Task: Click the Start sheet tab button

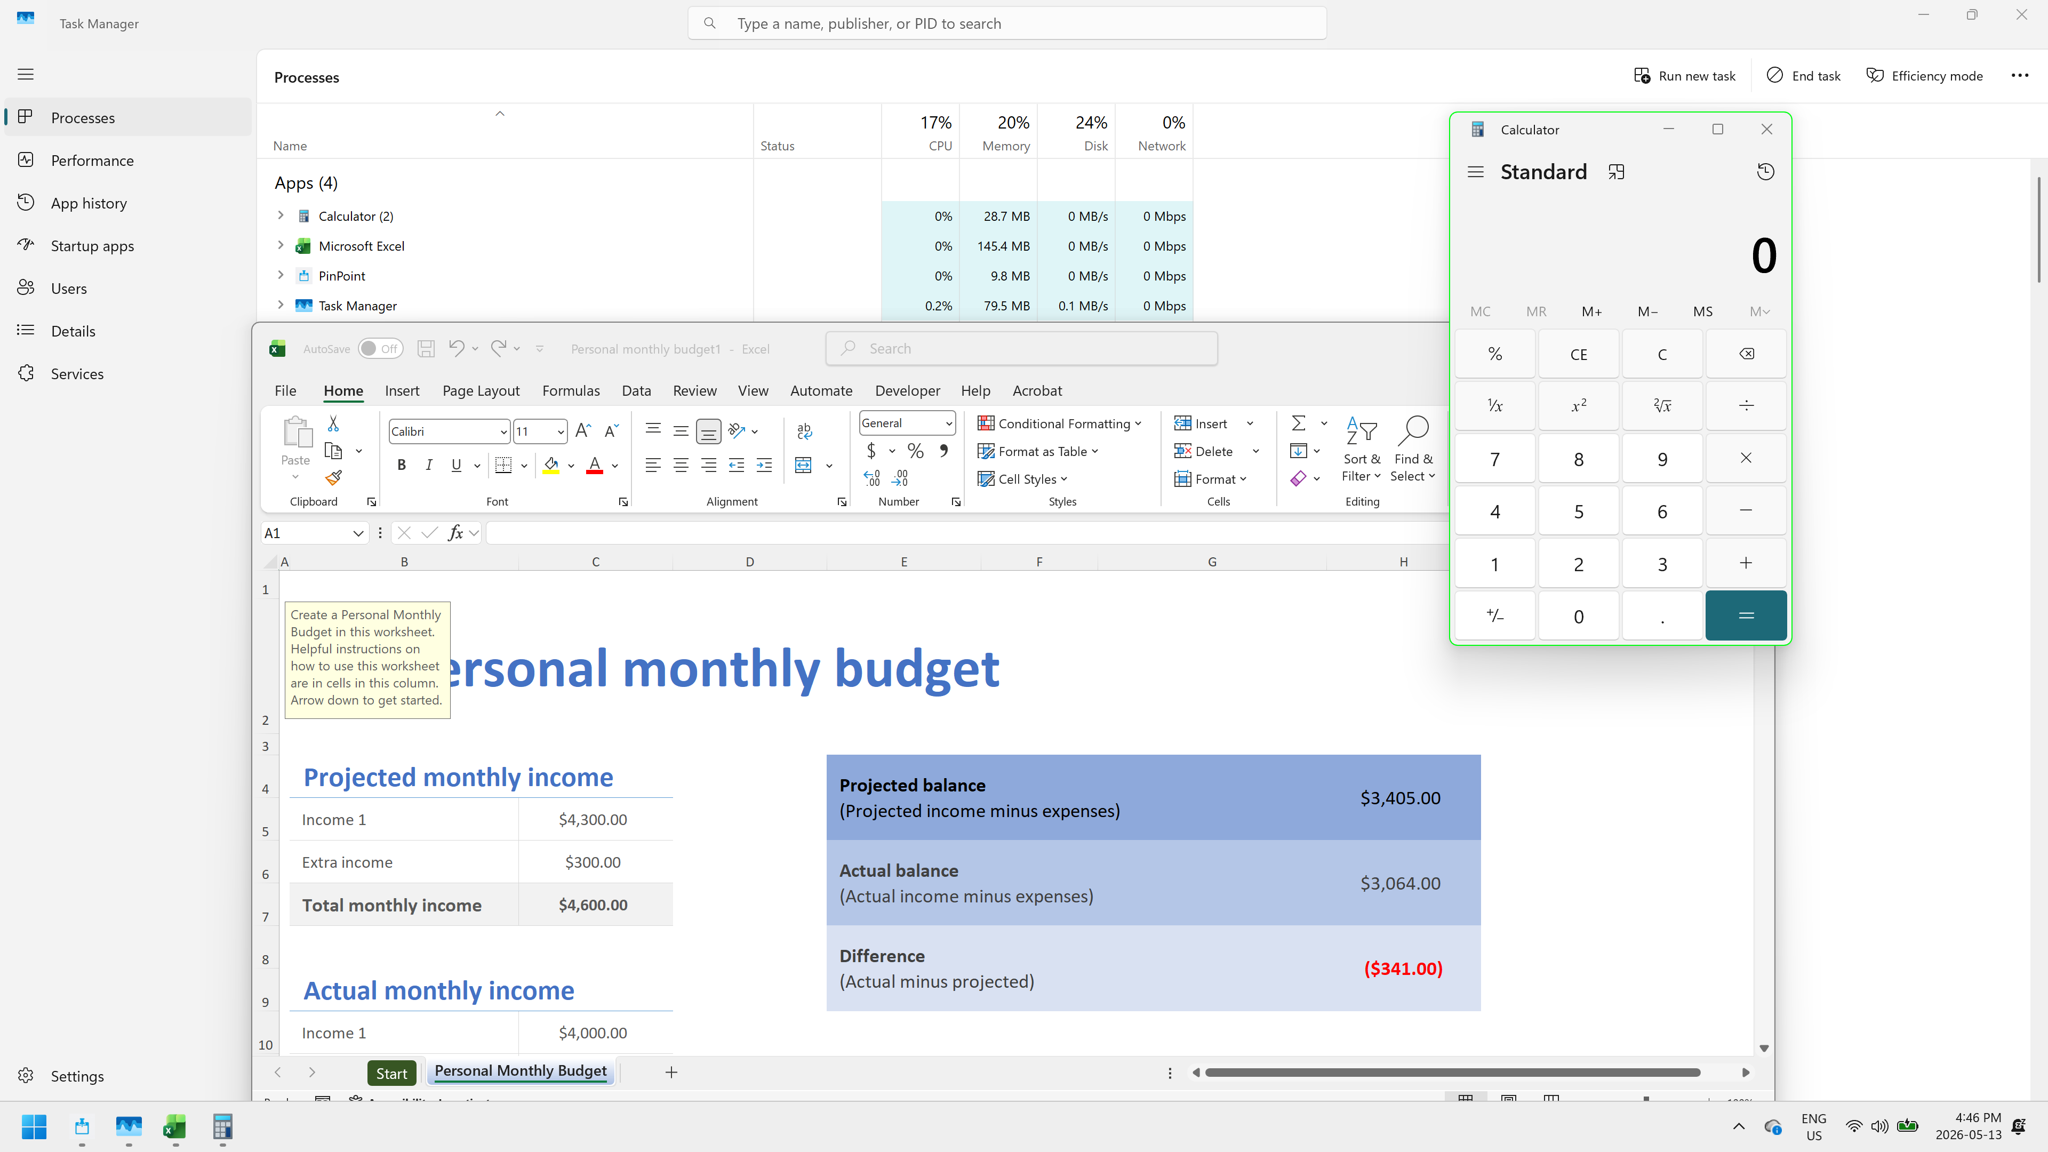Action: pyautogui.click(x=391, y=1073)
